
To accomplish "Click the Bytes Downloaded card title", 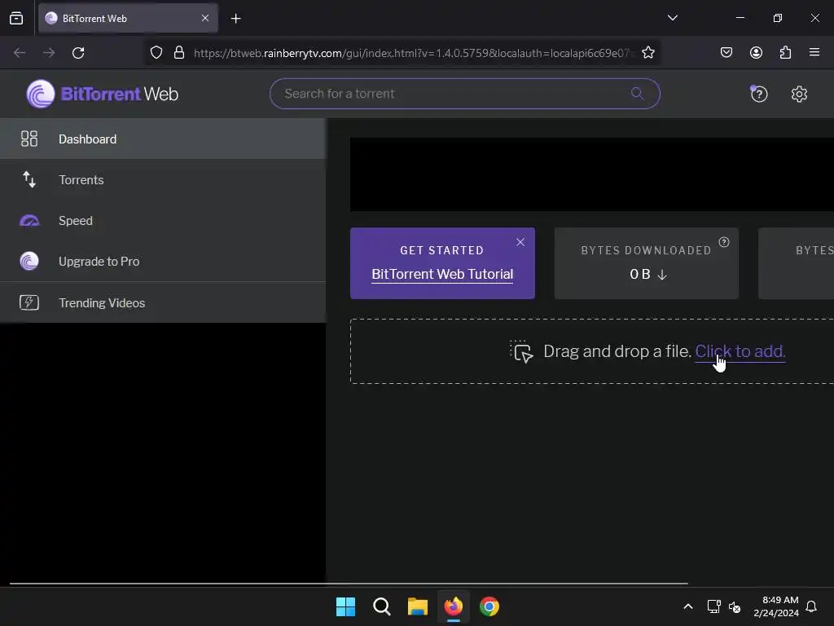I will [646, 250].
